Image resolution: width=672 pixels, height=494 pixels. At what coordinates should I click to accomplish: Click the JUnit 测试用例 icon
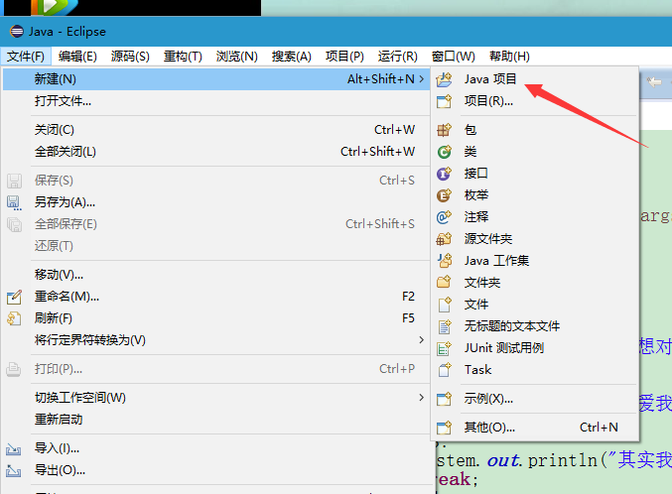click(x=444, y=348)
